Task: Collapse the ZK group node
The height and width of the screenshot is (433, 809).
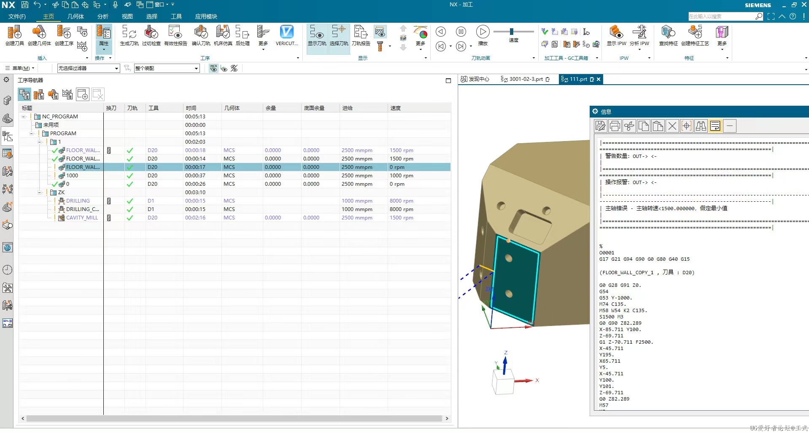Action: point(40,192)
